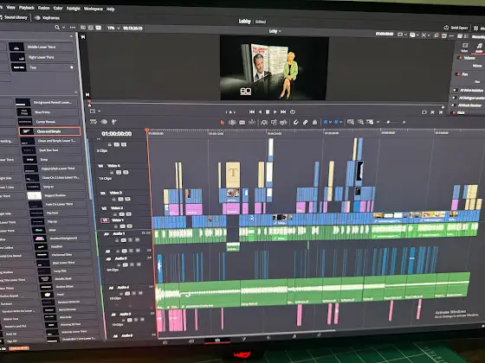
Task: Click Quick Export button
Action: coord(456,28)
